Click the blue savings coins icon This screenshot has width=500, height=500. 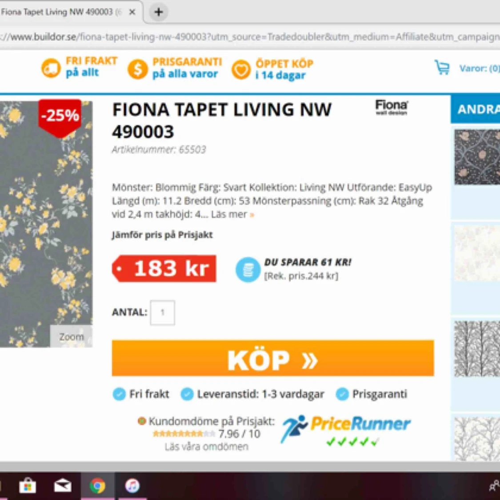[248, 269]
